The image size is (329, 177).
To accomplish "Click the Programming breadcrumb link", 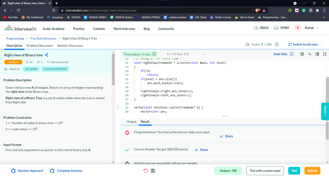I will coord(15,38).
